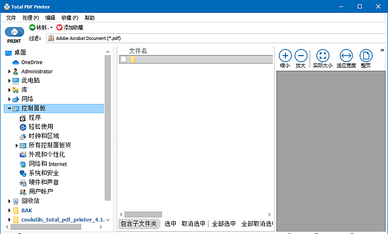Expand the 此电脑 tree node
The width and height of the screenshot is (388, 234).
point(9,80)
